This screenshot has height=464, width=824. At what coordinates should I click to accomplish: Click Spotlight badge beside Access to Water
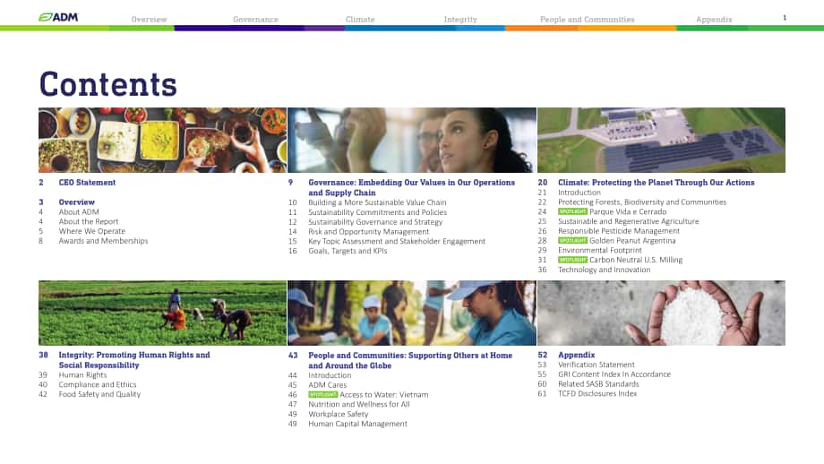[x=322, y=395]
